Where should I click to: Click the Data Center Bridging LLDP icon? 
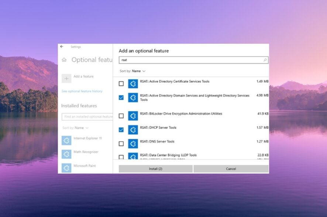(133, 156)
